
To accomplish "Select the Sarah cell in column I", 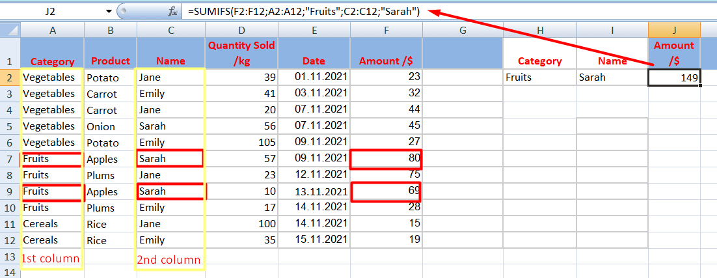I will pos(612,77).
